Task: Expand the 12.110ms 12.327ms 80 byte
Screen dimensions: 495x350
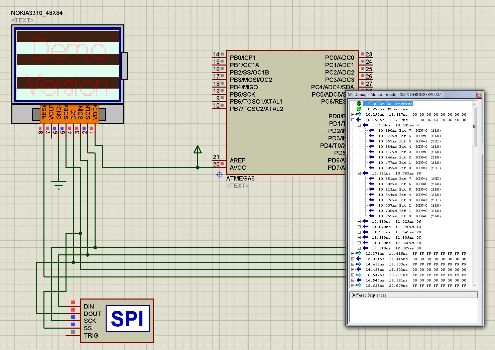Action: point(359,248)
